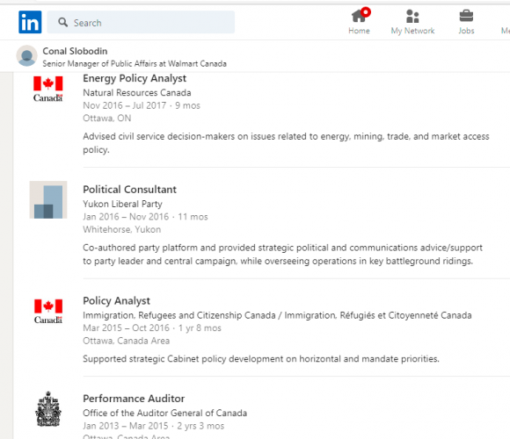This screenshot has width=510, height=439.
Task: Open My Network tab
Action: [412, 22]
